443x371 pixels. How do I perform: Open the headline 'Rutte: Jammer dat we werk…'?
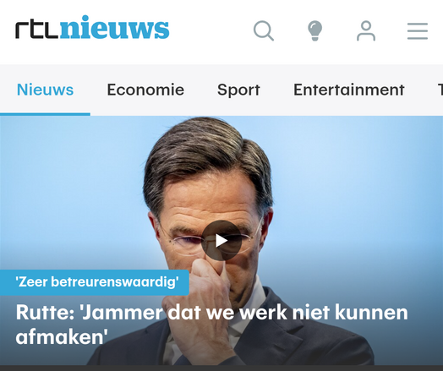(x=211, y=325)
